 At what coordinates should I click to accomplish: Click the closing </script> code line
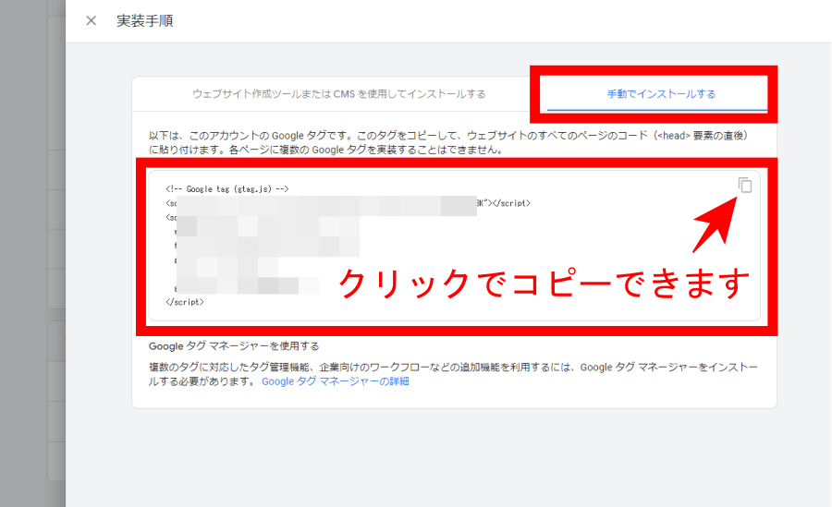[x=185, y=302]
